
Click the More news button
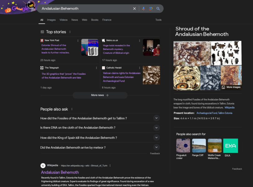pos(100,95)
